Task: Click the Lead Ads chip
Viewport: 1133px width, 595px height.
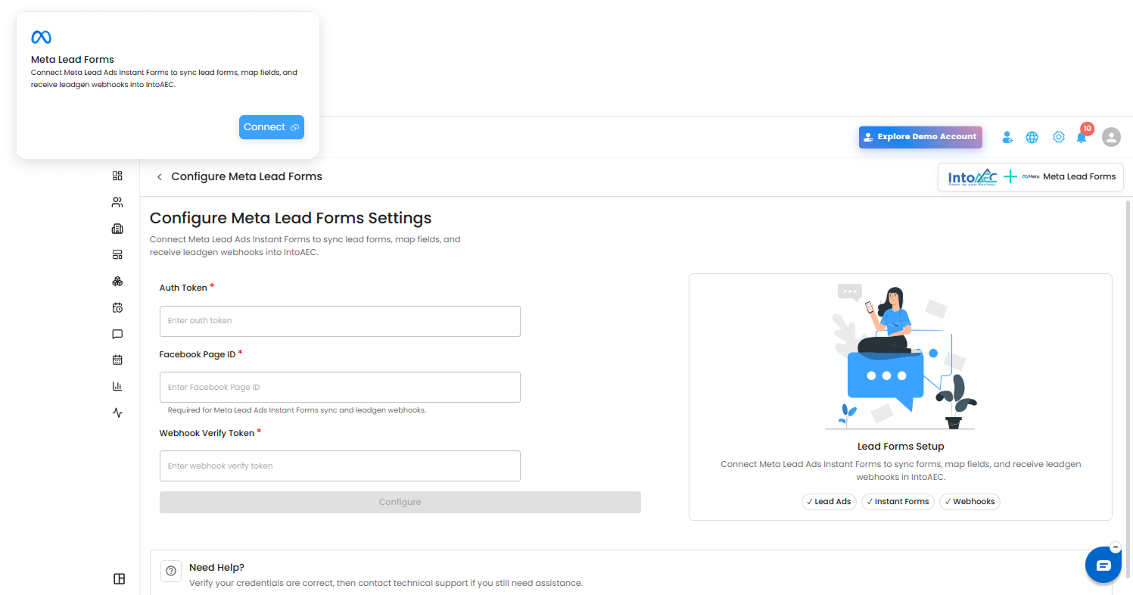Action: click(829, 502)
